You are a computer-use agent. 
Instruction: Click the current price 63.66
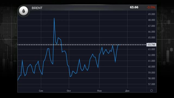tap(134, 7)
